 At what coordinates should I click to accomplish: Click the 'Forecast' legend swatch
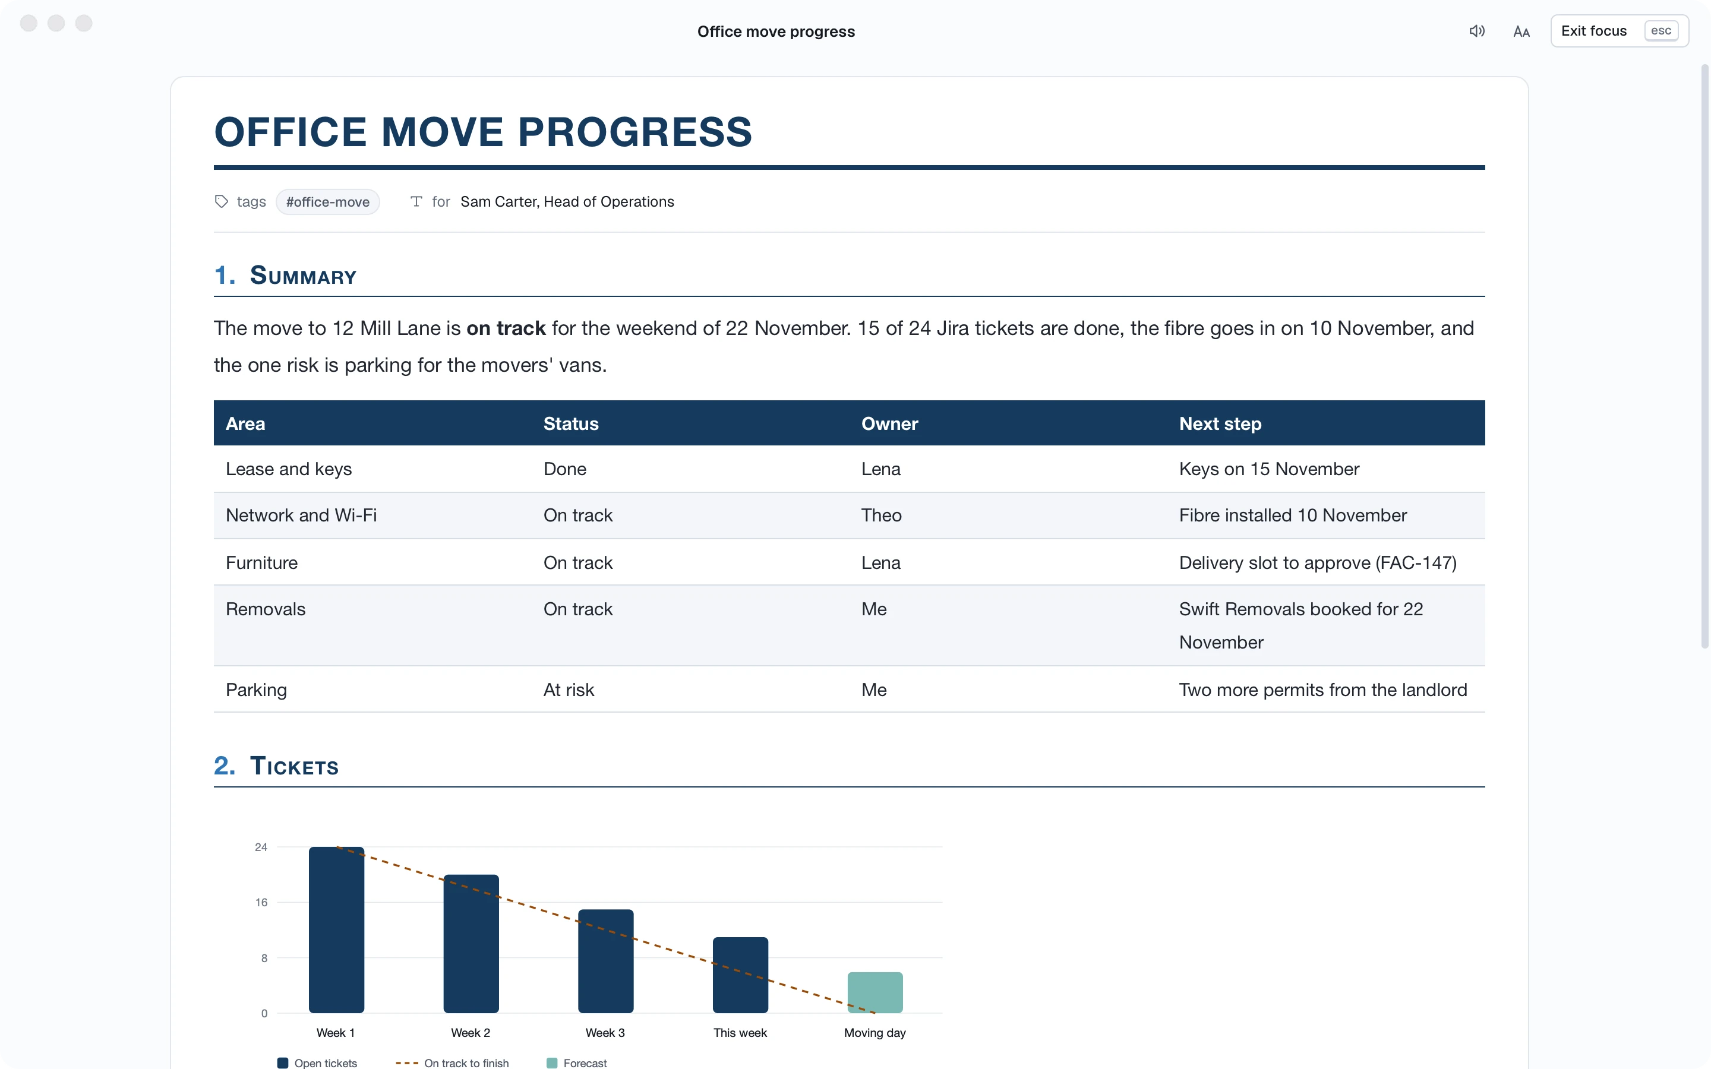(x=552, y=1062)
